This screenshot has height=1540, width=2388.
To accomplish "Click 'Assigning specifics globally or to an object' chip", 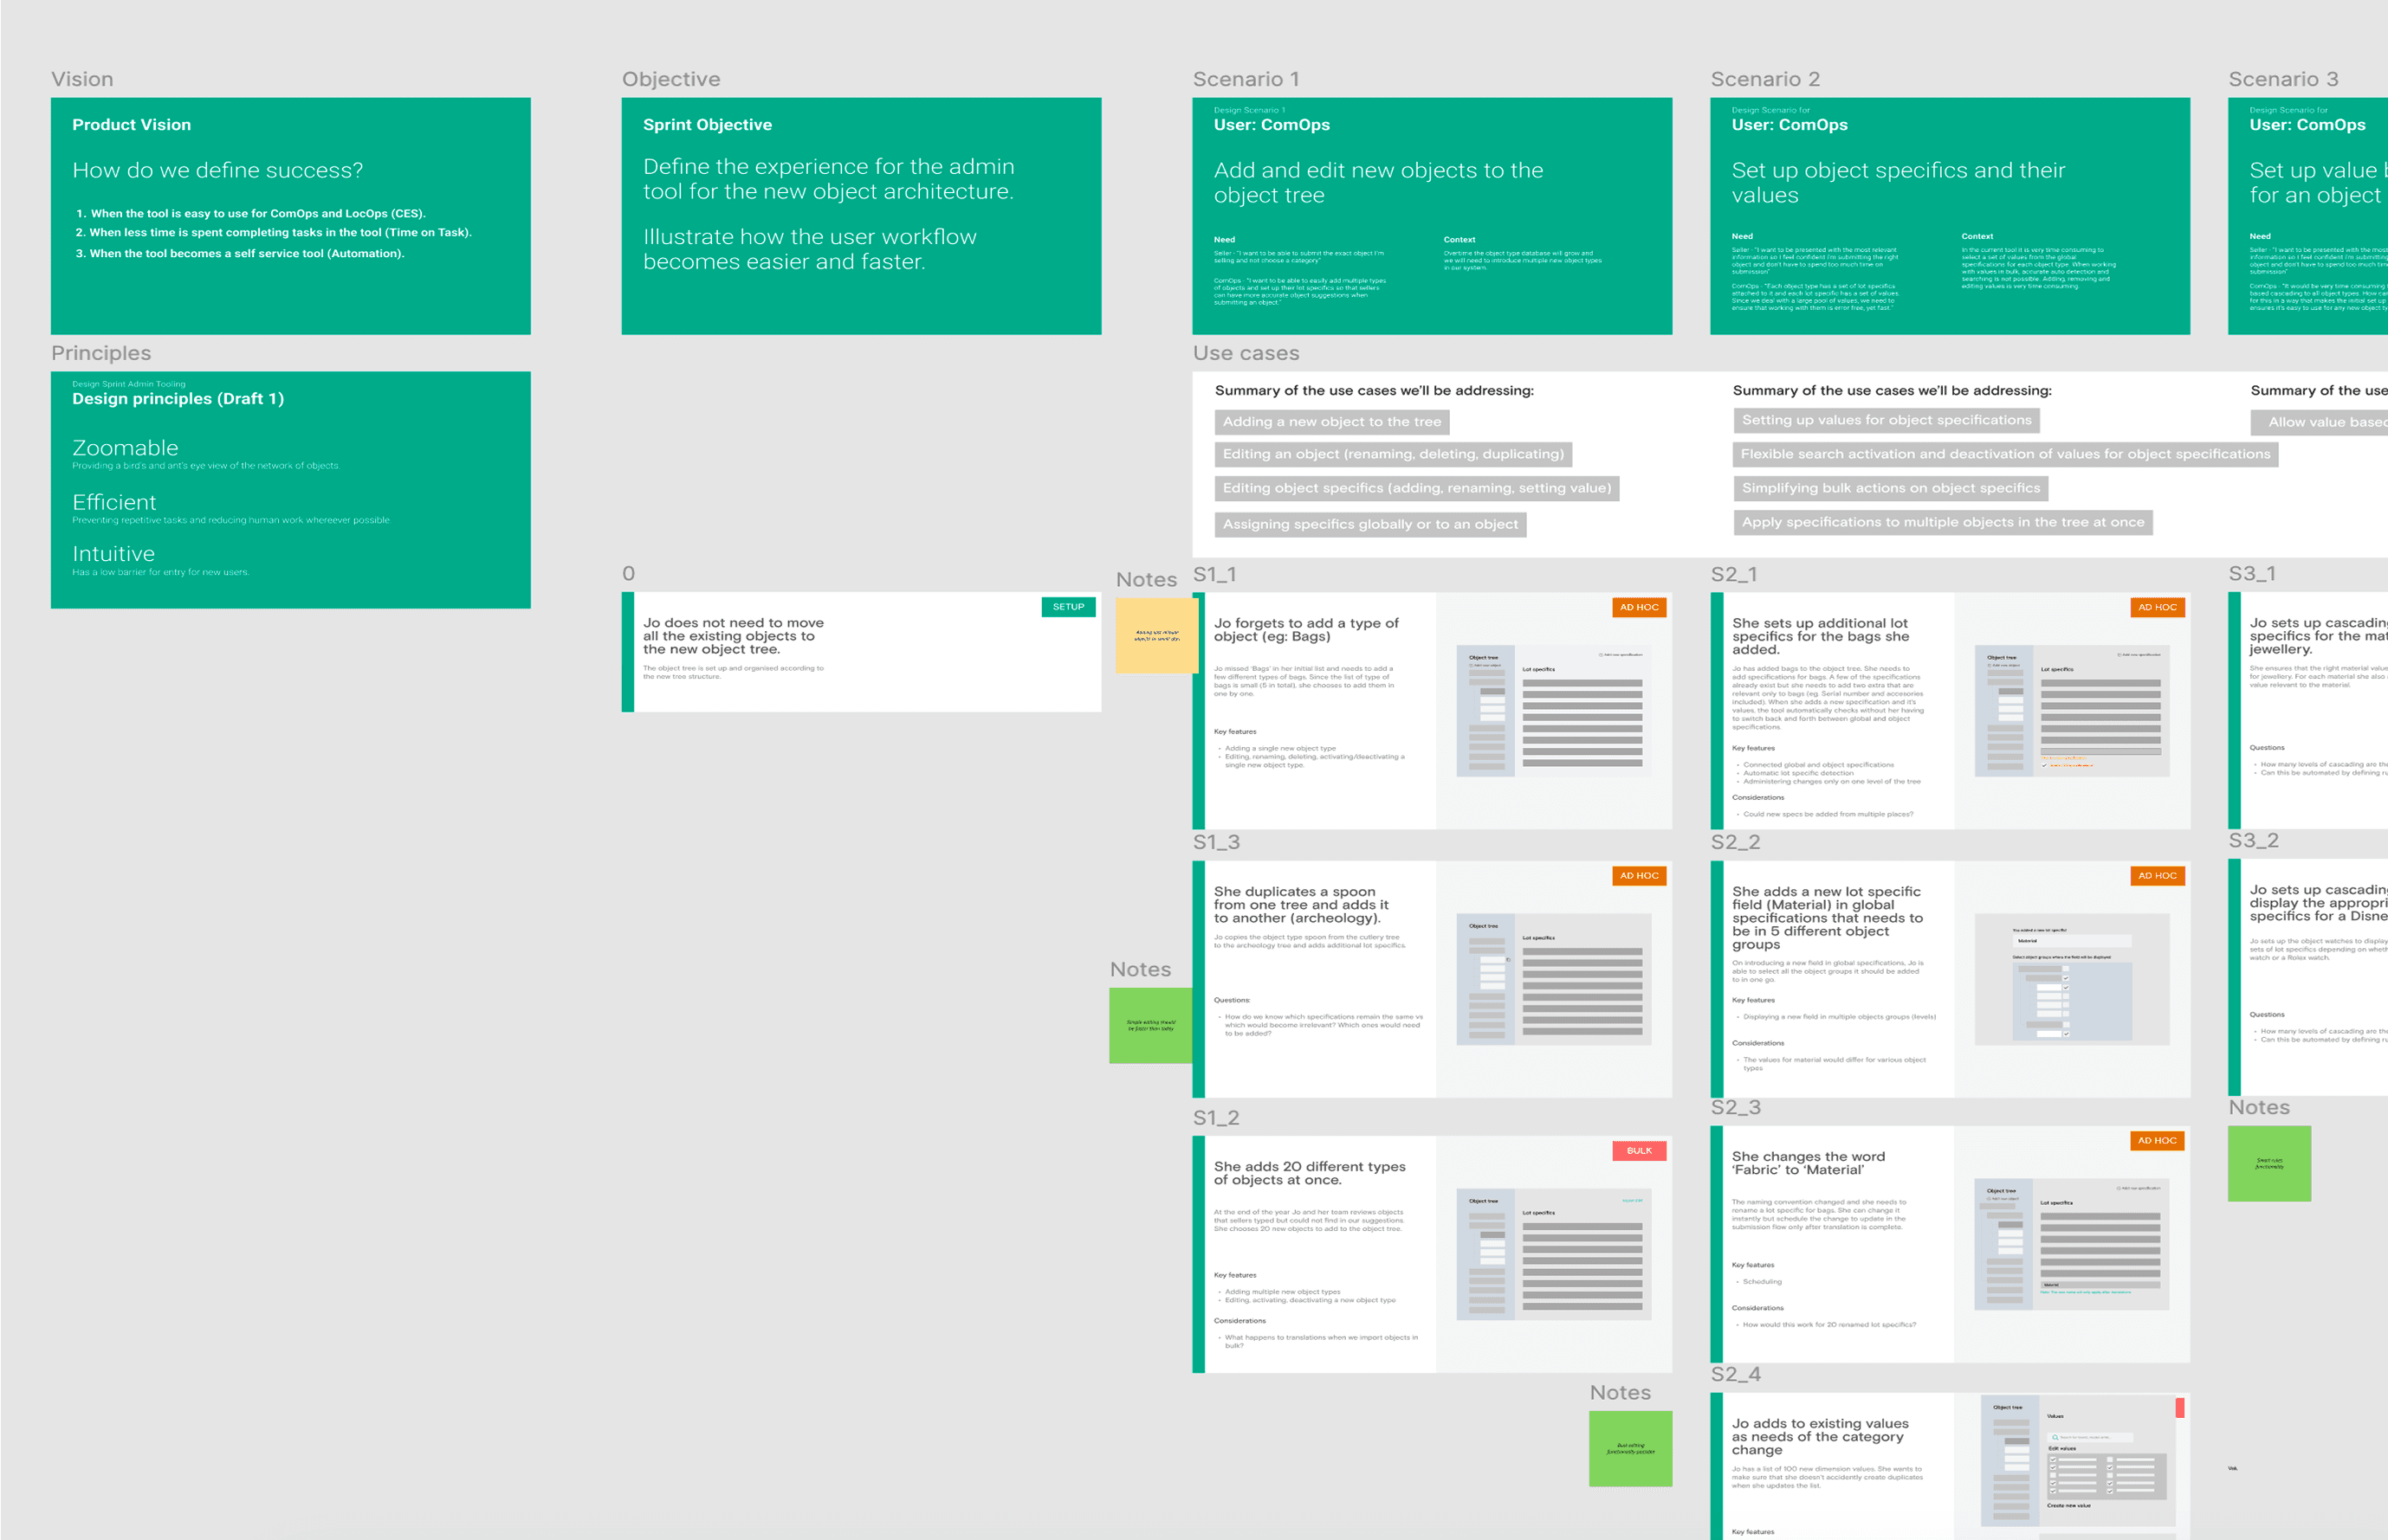I will coord(1369,524).
